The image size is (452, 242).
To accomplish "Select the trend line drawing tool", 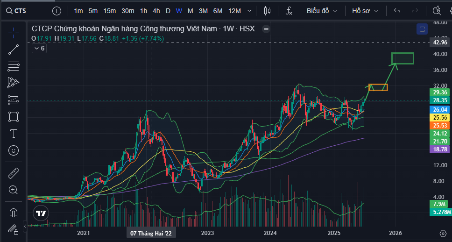I will (14, 49).
